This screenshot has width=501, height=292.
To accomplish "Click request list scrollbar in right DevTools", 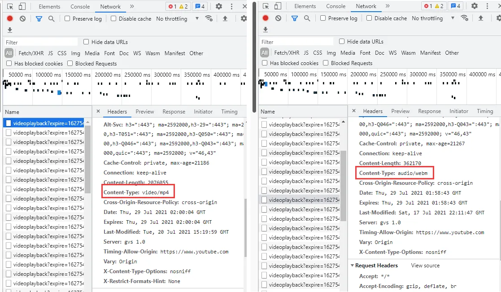I will click(344, 185).
